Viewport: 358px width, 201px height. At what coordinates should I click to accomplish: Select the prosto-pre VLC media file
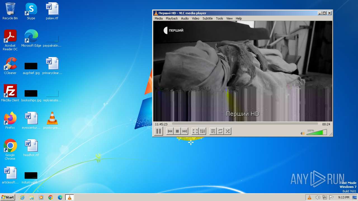click(52, 121)
